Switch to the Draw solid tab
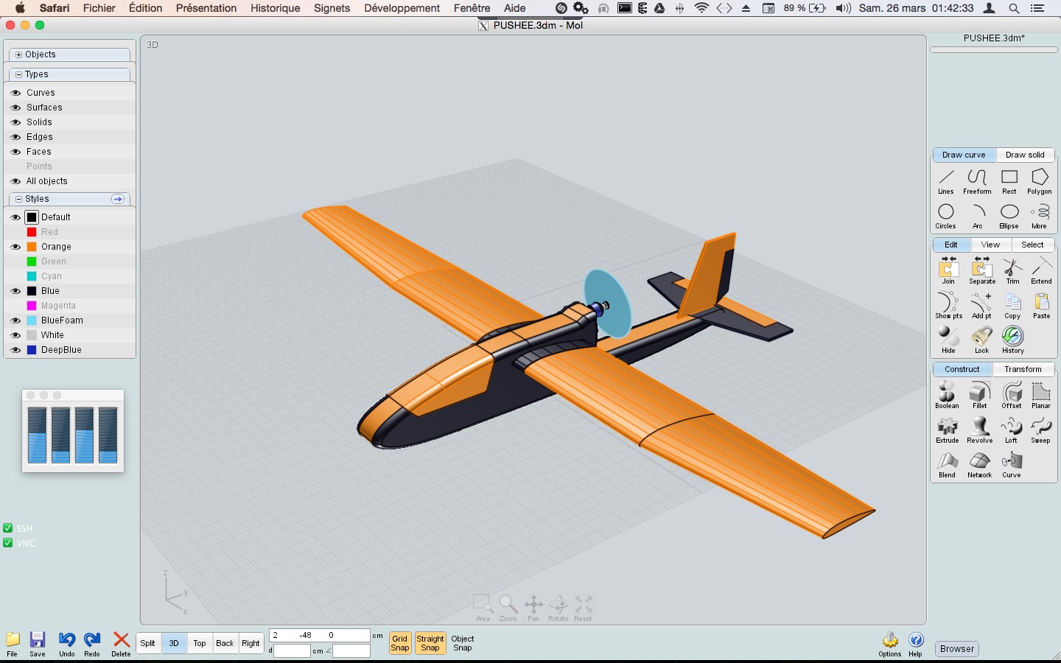The width and height of the screenshot is (1061, 663). (x=1025, y=155)
